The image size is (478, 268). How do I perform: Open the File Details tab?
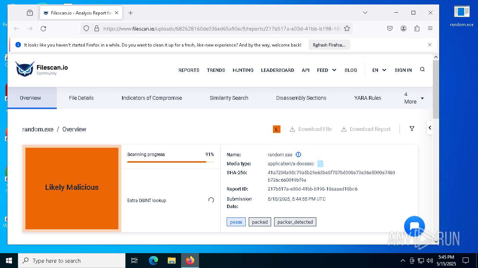tap(81, 98)
